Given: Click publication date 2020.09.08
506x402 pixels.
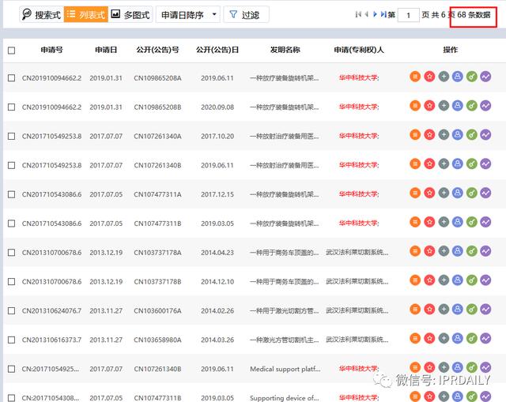Looking at the screenshot, I should [217, 107].
